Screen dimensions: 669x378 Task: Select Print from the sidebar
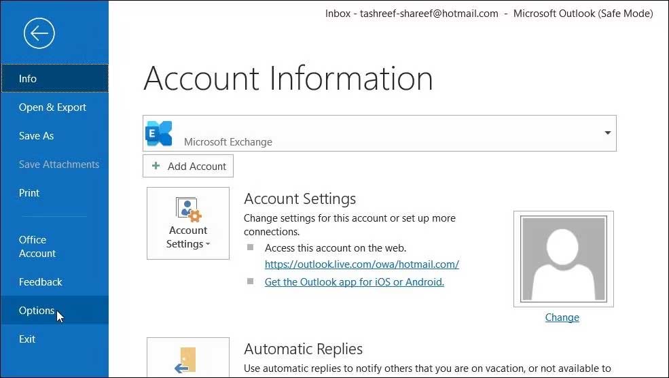tap(29, 193)
